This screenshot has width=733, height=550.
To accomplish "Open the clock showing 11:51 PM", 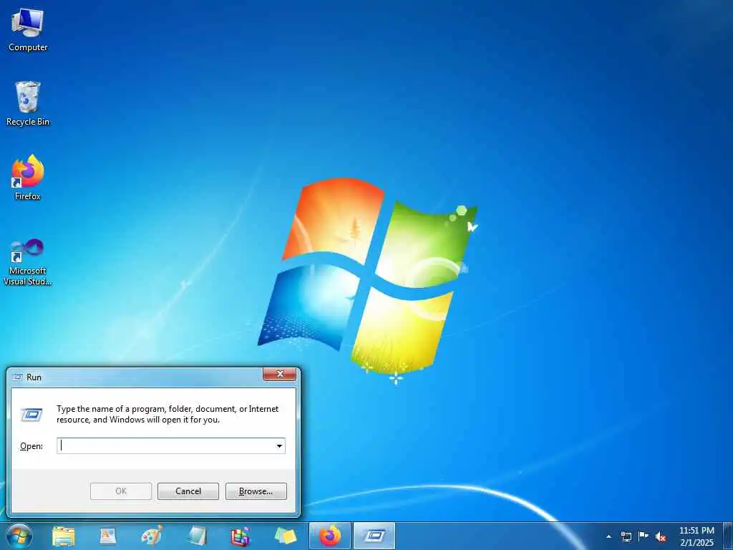I will click(696, 536).
